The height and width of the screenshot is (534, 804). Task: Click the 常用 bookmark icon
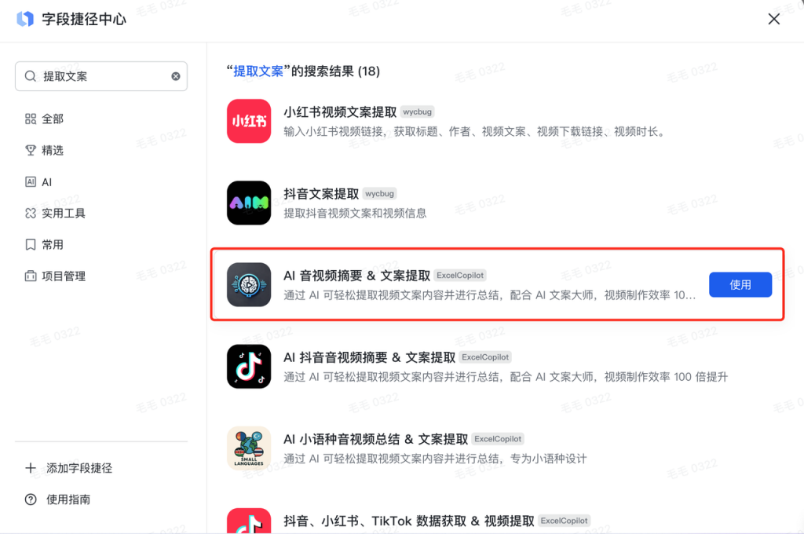click(31, 245)
